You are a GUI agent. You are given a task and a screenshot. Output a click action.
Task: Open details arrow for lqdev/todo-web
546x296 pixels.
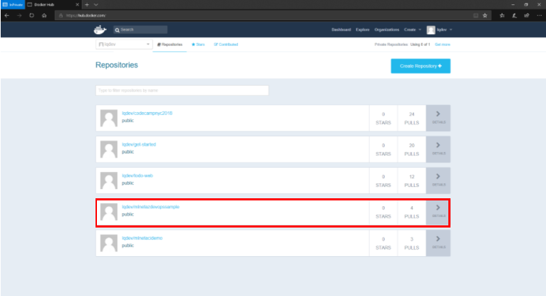point(438,180)
